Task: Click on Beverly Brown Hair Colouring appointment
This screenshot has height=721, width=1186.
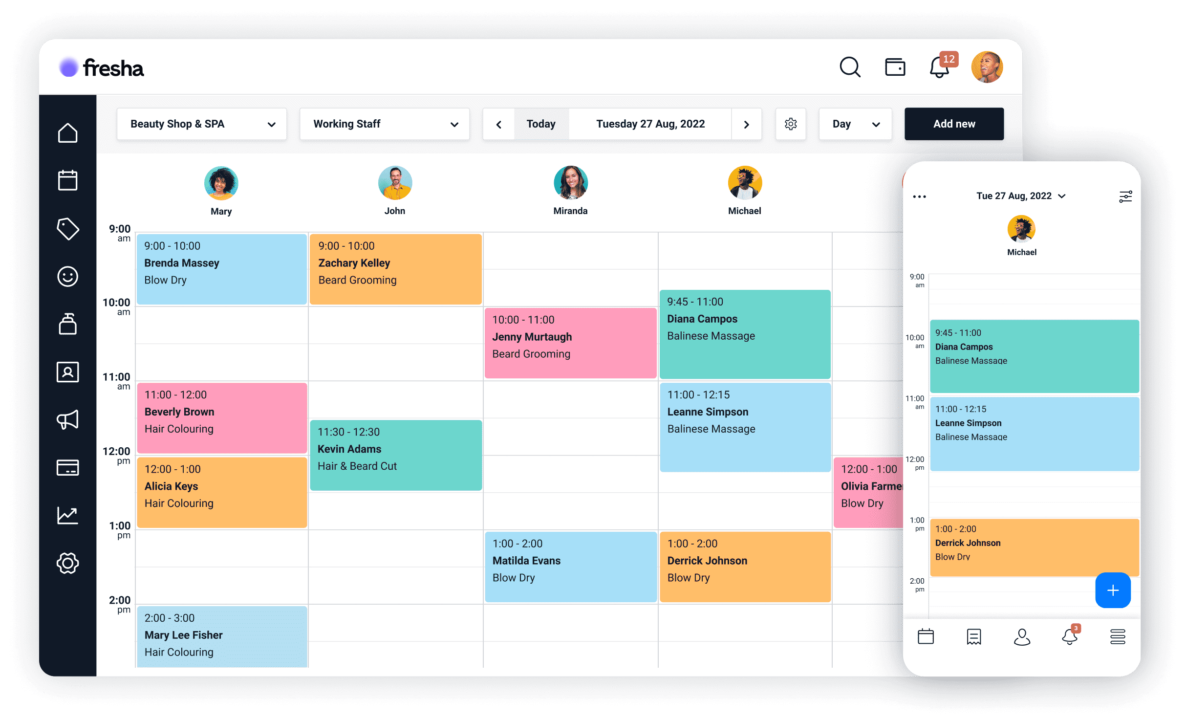Action: click(223, 412)
